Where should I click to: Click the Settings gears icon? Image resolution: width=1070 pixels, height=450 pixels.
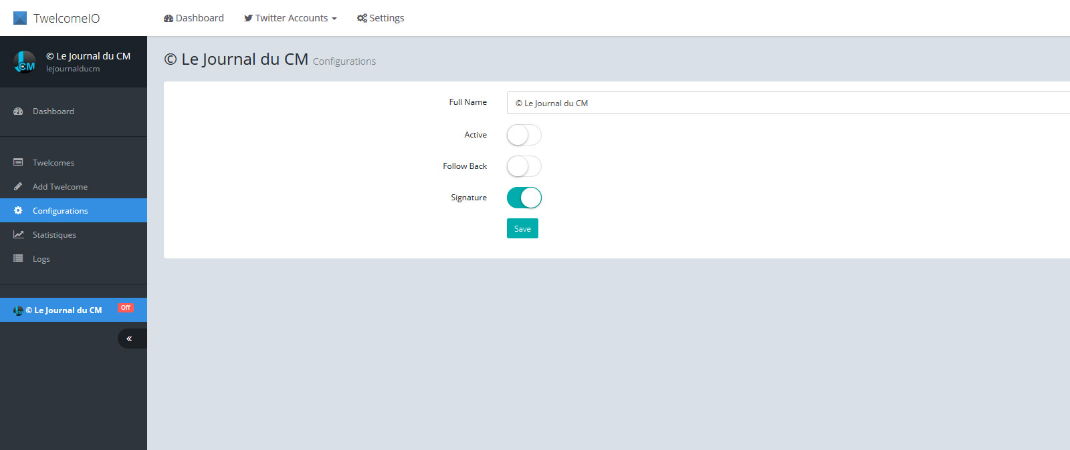(x=362, y=19)
